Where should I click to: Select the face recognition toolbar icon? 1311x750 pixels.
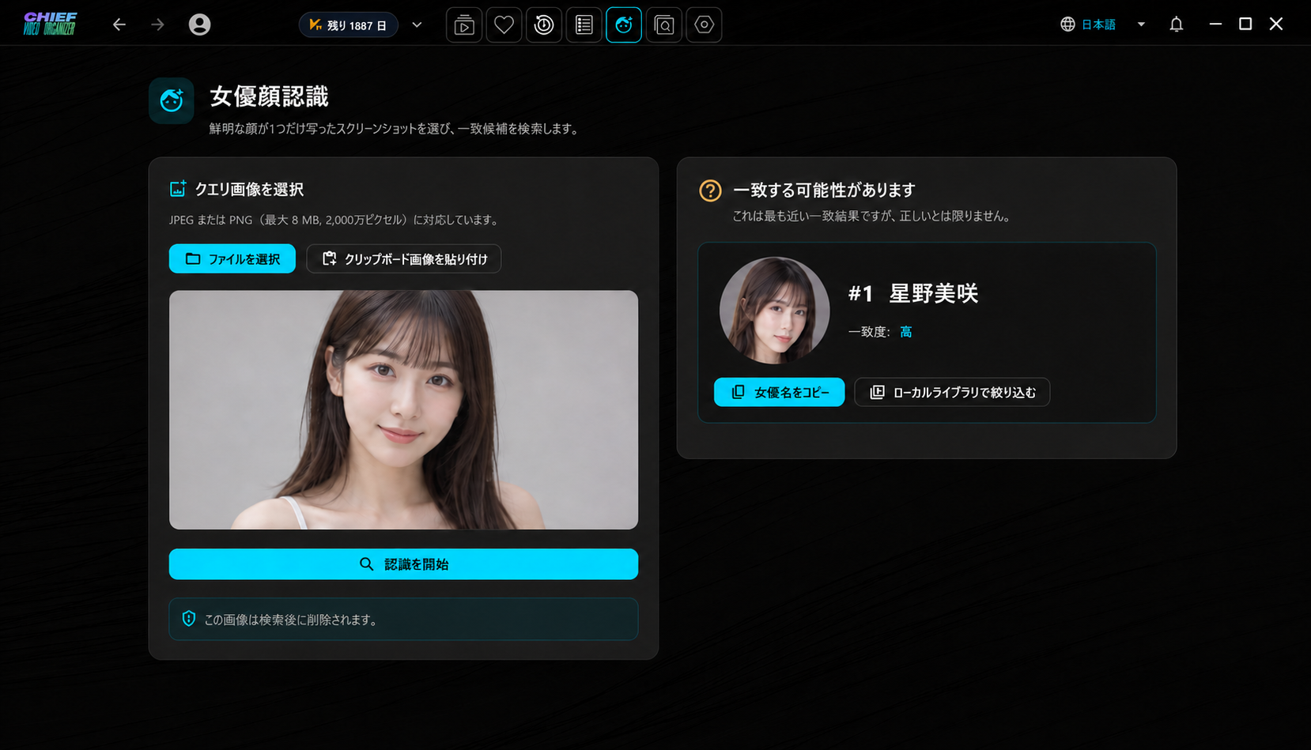[x=624, y=25]
